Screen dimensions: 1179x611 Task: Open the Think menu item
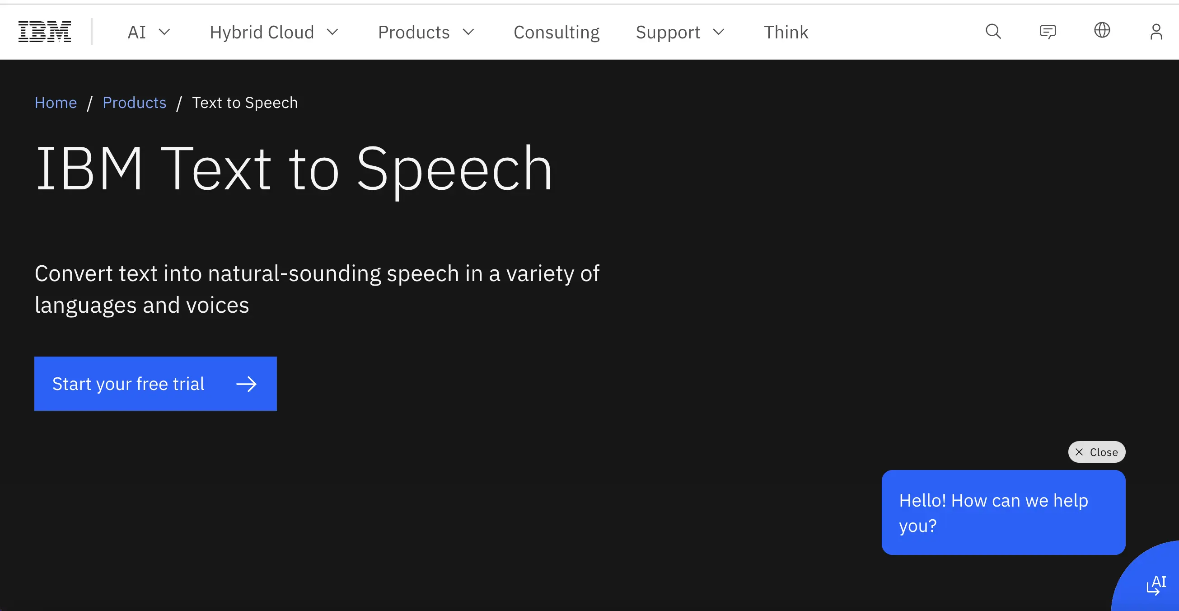pyautogui.click(x=786, y=32)
